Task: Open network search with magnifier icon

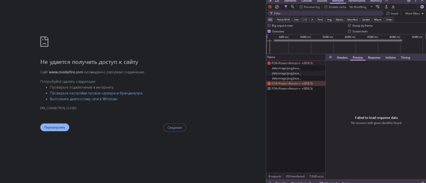Action: pyautogui.click(x=292, y=7)
